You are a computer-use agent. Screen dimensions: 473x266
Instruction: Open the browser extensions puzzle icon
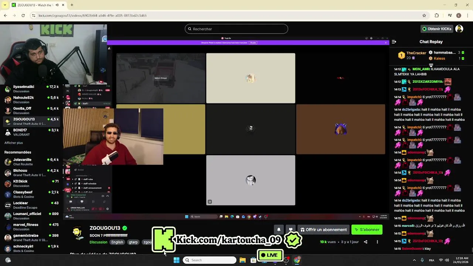click(437, 16)
